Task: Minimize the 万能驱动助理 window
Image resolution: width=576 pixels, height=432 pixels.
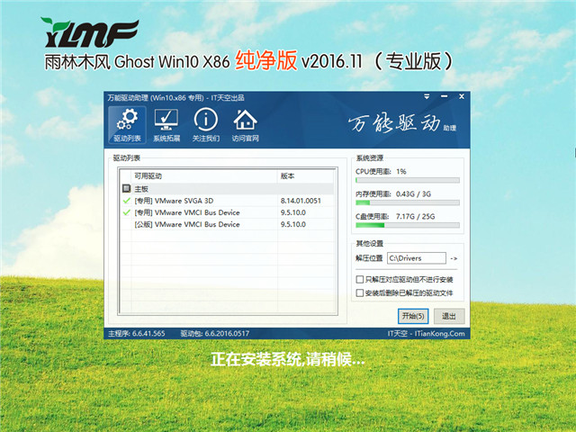Action: coord(445,97)
